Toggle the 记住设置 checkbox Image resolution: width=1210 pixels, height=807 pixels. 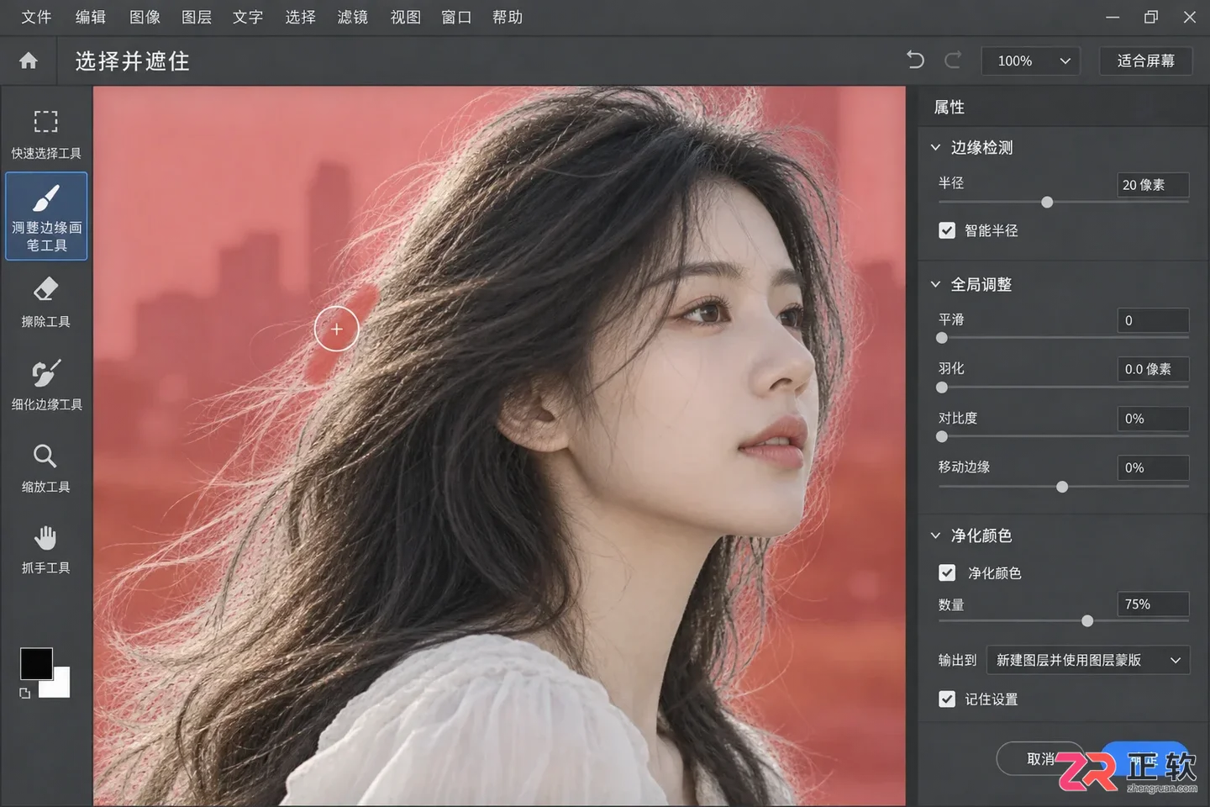[947, 699]
